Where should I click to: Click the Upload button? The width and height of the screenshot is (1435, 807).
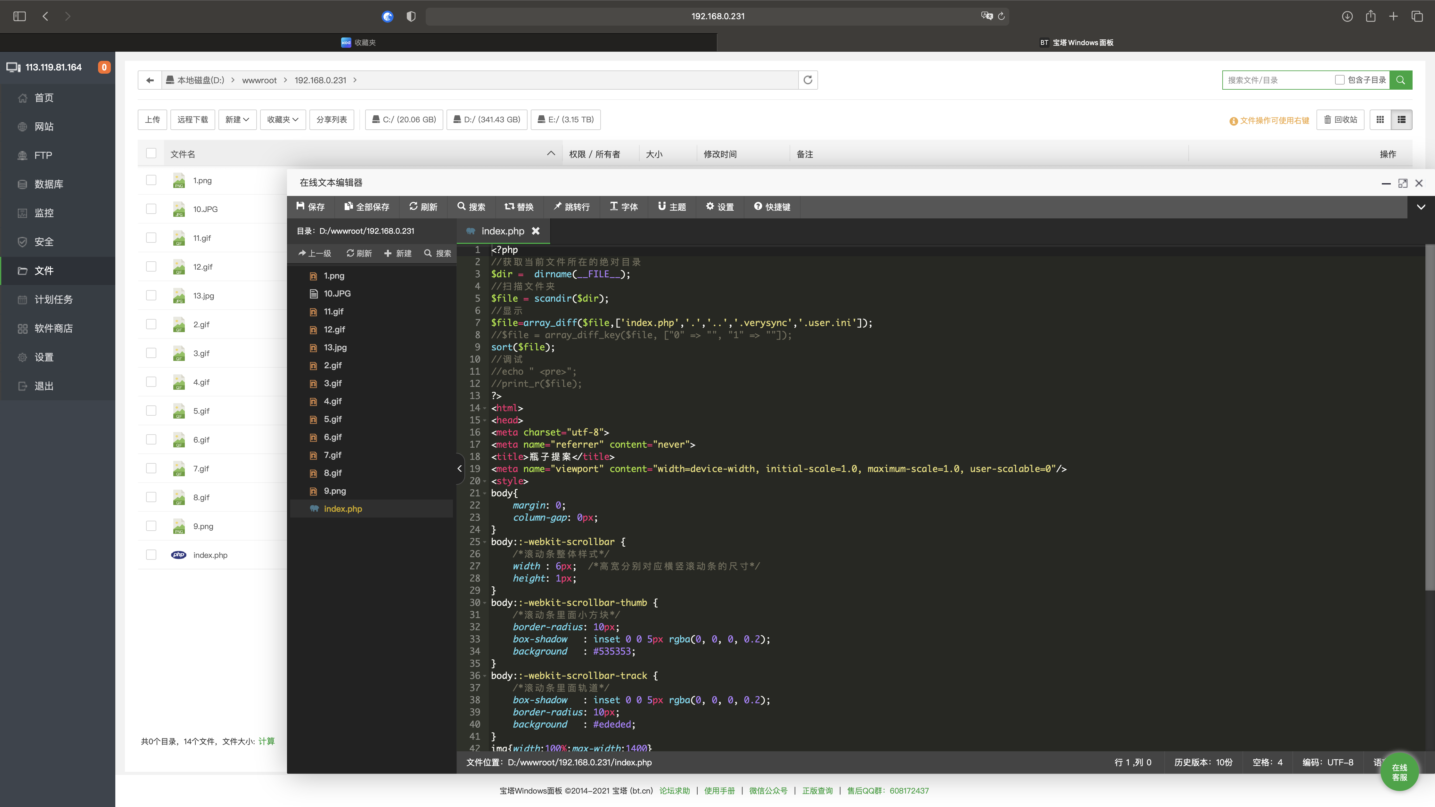coord(152,120)
